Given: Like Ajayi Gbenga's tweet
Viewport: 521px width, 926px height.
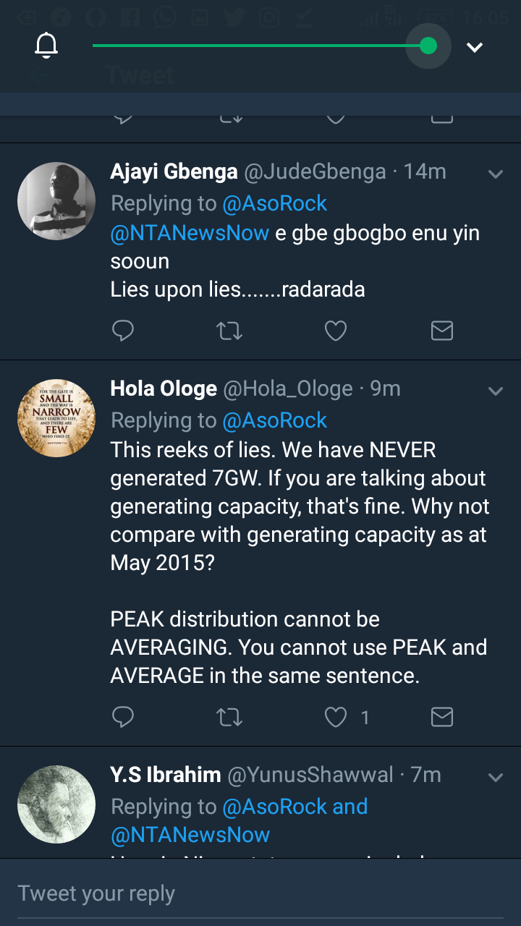Looking at the screenshot, I should 335,331.
